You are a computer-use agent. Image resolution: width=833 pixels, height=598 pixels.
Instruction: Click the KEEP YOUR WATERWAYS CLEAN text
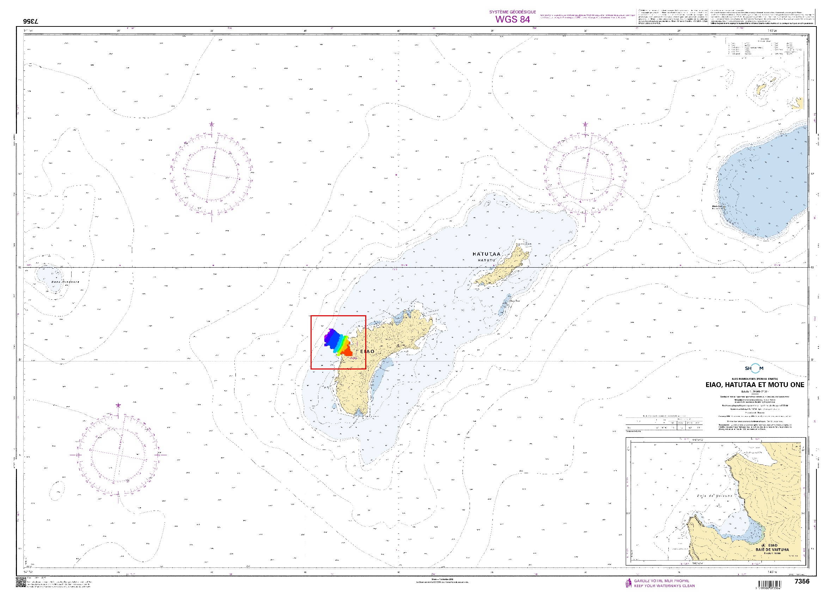click(x=664, y=586)
